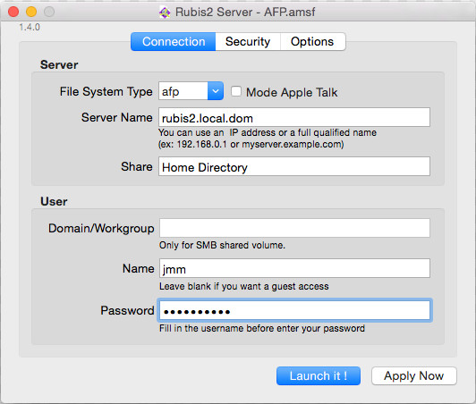
Task: Click the Password input field
Action: pyautogui.click(x=294, y=310)
